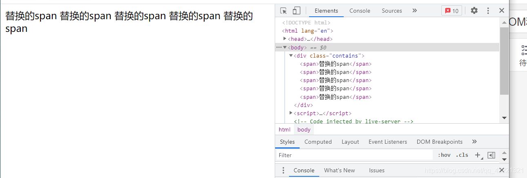This screenshot has width=527, height=178.
Task: Show more DevTools panels with double chevron
Action: pyautogui.click(x=415, y=11)
